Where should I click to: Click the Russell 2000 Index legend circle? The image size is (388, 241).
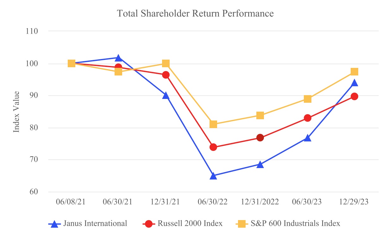click(x=149, y=224)
